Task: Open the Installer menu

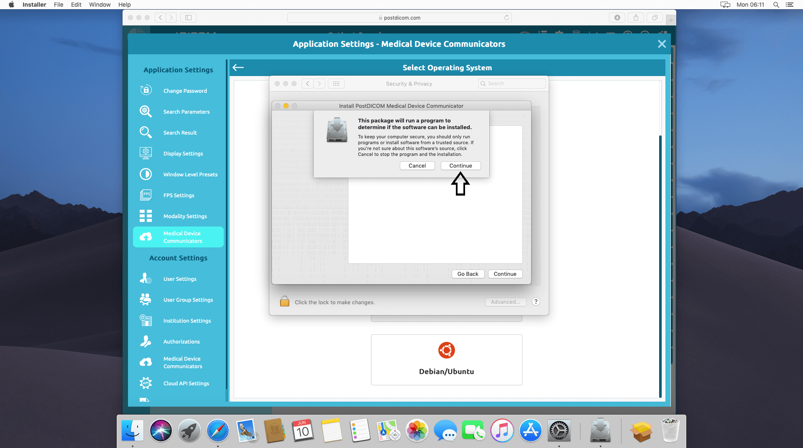Action: 34,5
